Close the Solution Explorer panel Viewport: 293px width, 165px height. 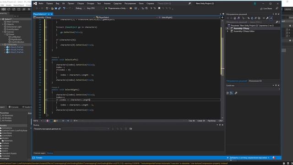click(x=279, y=14)
